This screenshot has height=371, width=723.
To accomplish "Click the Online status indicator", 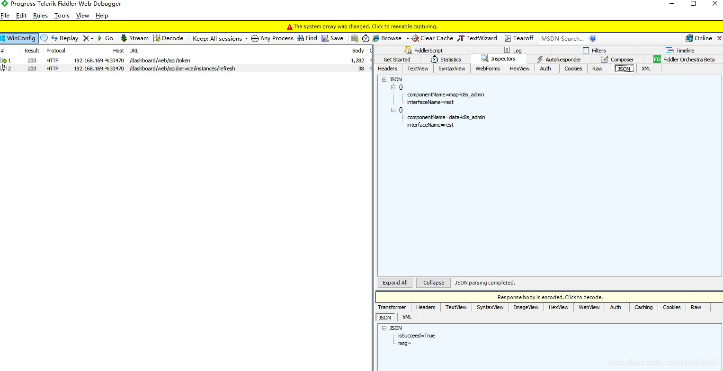I will click(x=699, y=38).
